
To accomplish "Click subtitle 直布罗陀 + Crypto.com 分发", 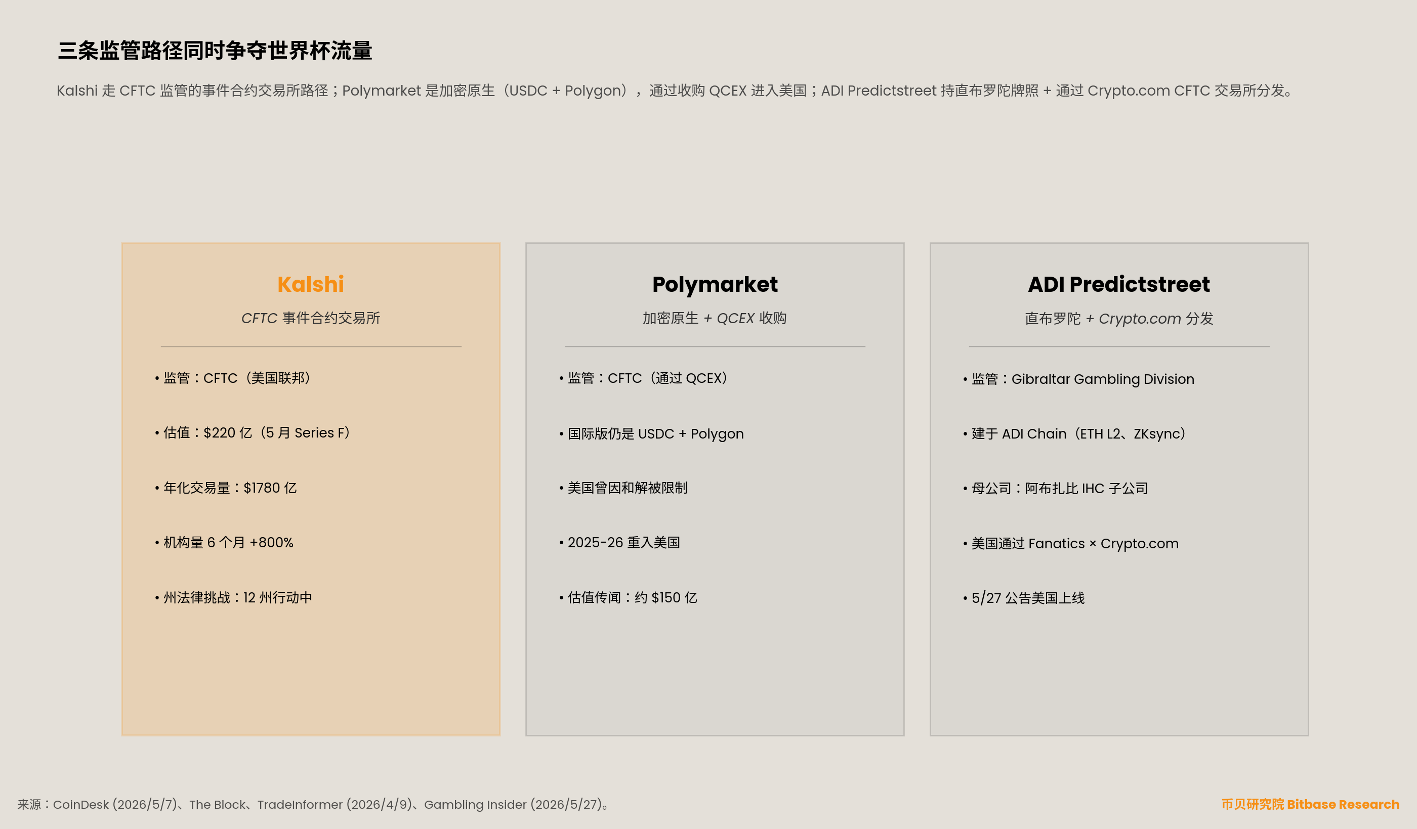I will (1119, 319).
